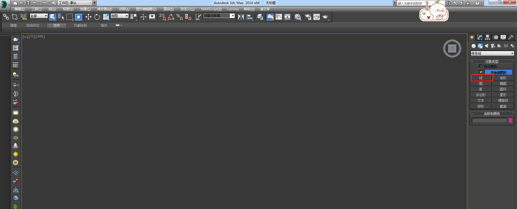This screenshot has width=517, height=209.
Task: Select the Lights category icon
Action: (x=487, y=46)
